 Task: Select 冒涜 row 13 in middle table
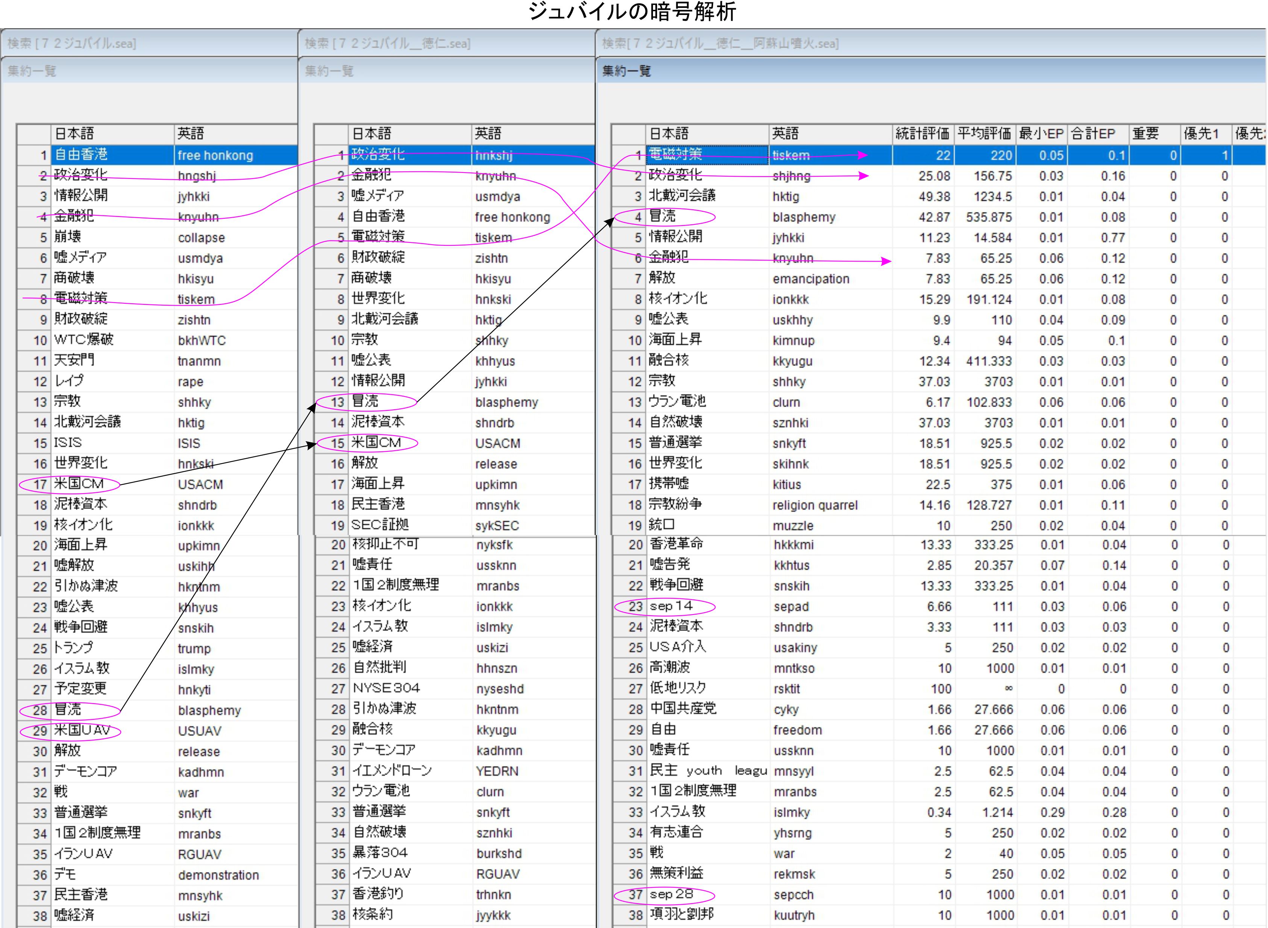point(366,402)
